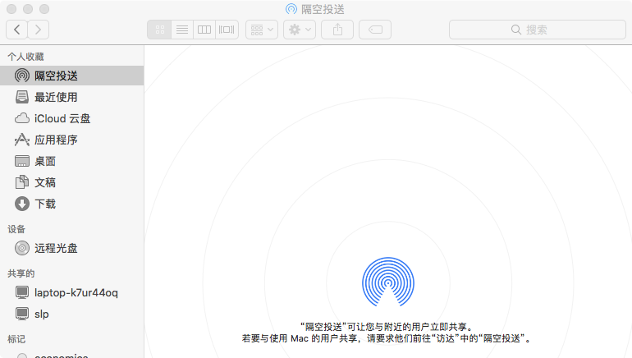Switch to Cover Flow view
The width and height of the screenshot is (632, 358).
pyautogui.click(x=226, y=30)
